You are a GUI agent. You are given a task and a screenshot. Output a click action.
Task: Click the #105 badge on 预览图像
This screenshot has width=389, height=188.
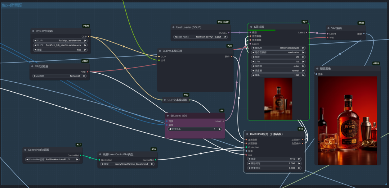click(x=376, y=63)
